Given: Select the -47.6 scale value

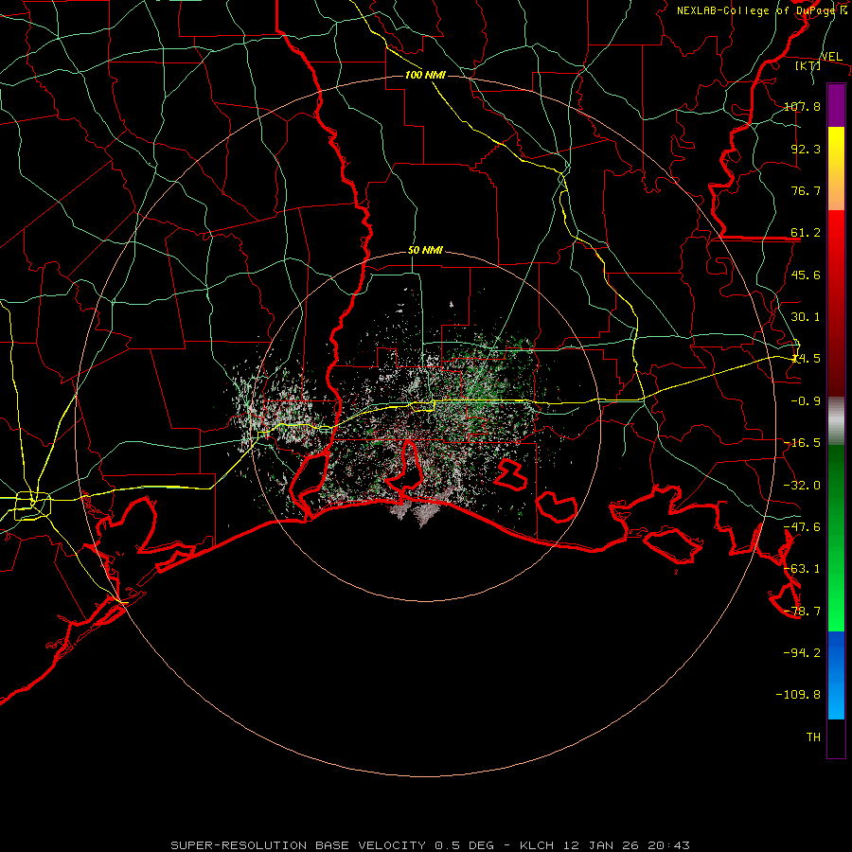Looking at the screenshot, I should pyautogui.click(x=802, y=527).
